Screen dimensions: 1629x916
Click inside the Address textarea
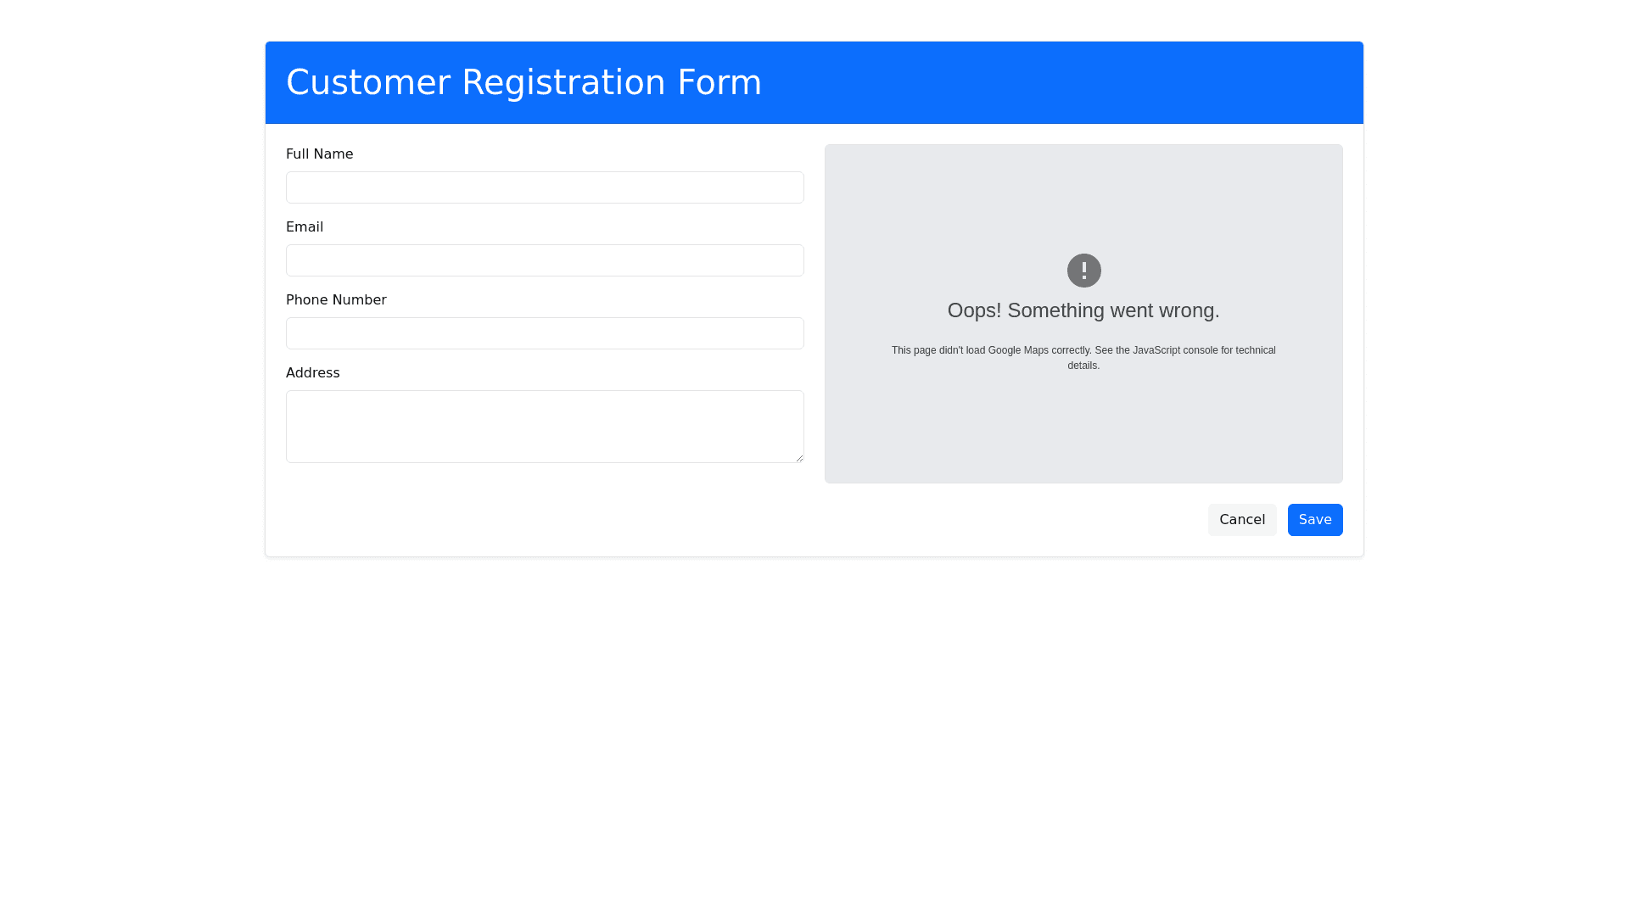click(545, 426)
